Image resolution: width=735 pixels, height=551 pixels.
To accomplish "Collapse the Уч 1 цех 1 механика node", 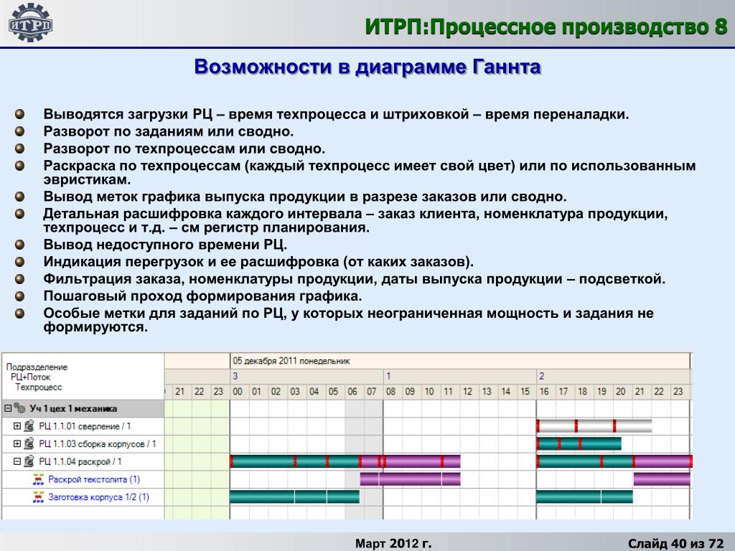I will [8, 408].
